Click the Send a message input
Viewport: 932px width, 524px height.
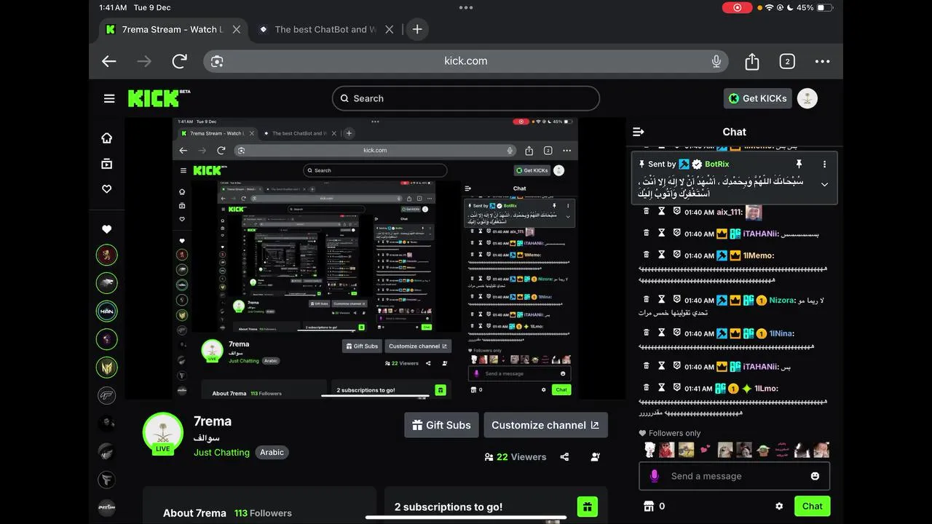[x=734, y=476]
